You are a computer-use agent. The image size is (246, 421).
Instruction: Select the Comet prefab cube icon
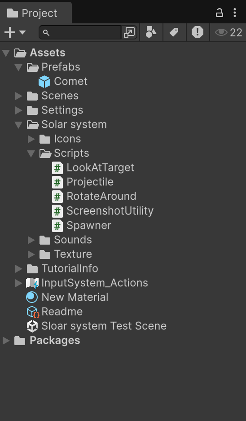pyautogui.click(x=44, y=82)
